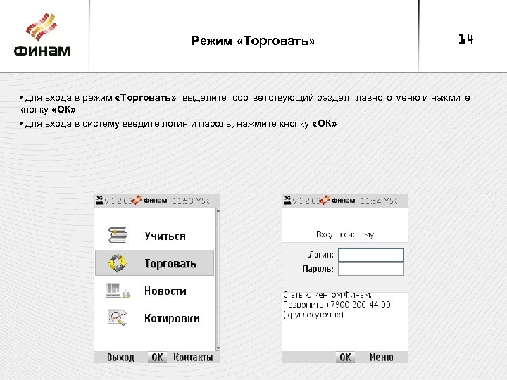Click the slide number 14

pos(465,39)
